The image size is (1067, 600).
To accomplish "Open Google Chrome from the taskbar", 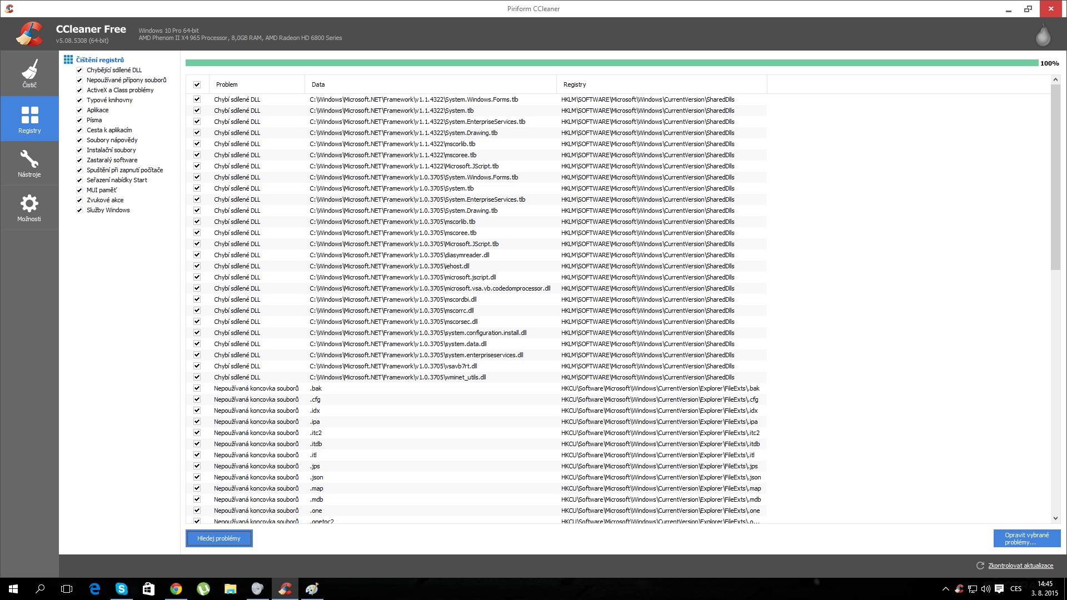I will [176, 589].
